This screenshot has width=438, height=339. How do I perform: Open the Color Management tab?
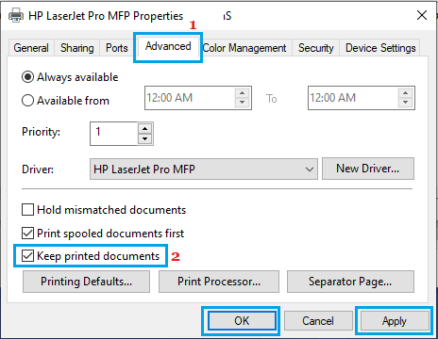(244, 48)
